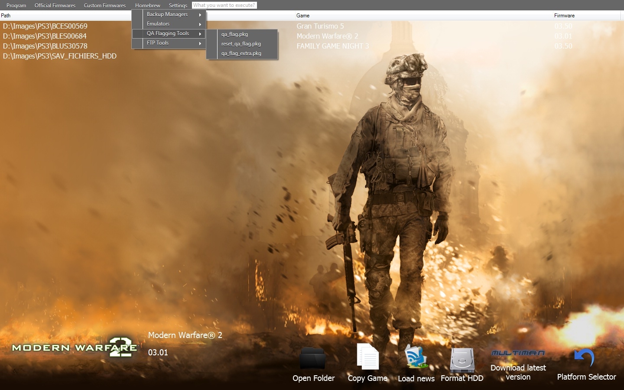Click the bottom Modern Warfare® 2 title text
The image size is (624, 390).
point(185,335)
